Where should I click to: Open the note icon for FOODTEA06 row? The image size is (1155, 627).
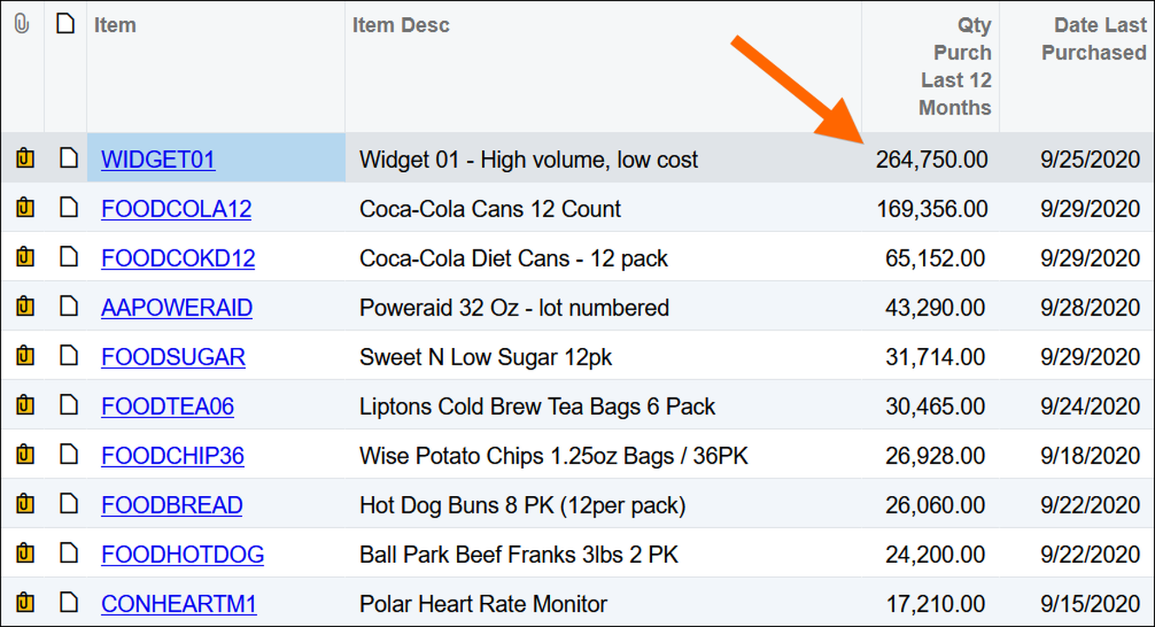pyautogui.click(x=68, y=405)
